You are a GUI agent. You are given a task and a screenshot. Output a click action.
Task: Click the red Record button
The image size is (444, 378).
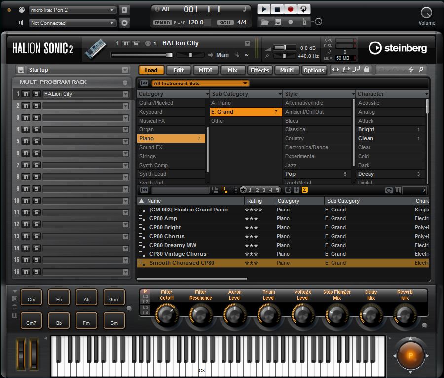coord(290,9)
